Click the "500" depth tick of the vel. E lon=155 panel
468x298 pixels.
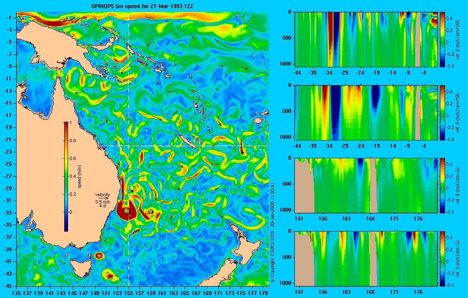tap(287, 38)
